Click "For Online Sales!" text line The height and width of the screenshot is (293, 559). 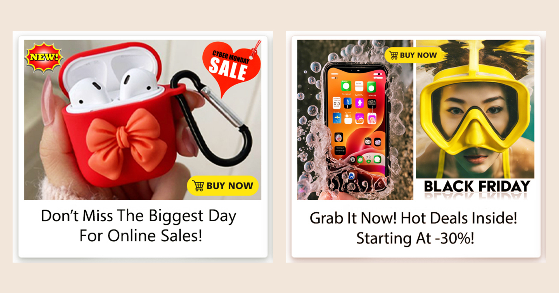click(x=141, y=236)
